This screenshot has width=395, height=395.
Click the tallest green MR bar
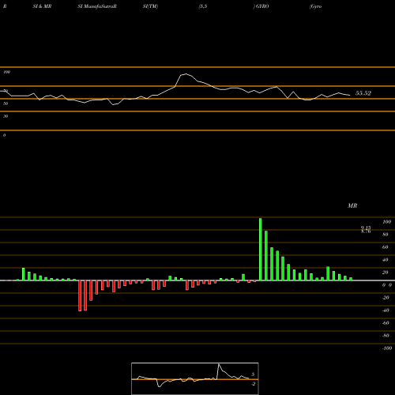click(261, 249)
